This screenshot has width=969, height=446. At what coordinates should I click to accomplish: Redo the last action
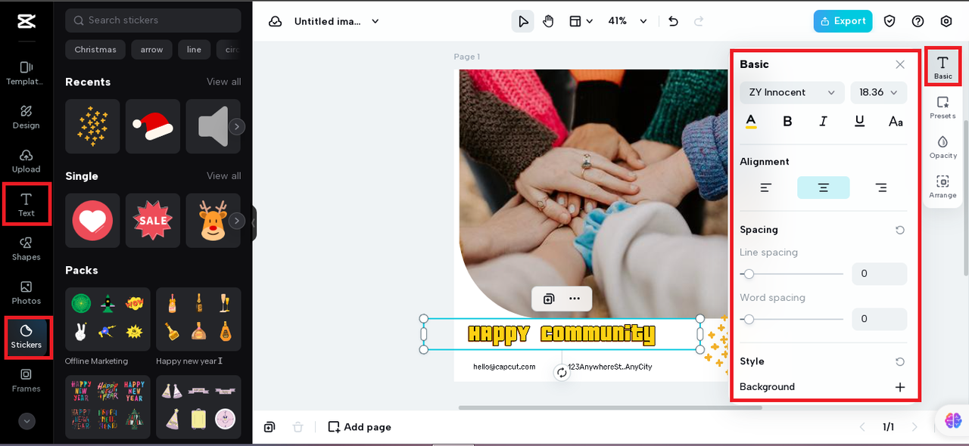(x=699, y=21)
